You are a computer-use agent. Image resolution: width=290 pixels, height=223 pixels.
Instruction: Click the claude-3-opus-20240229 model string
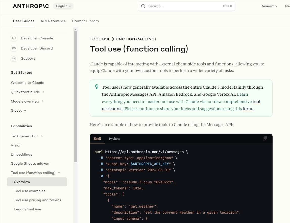point(148,182)
